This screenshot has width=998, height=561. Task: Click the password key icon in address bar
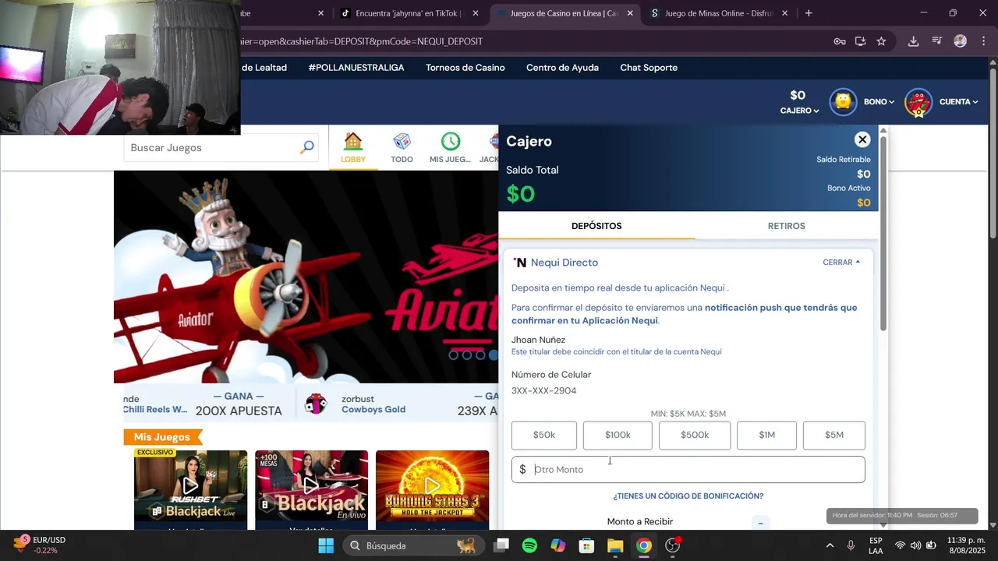(x=840, y=41)
